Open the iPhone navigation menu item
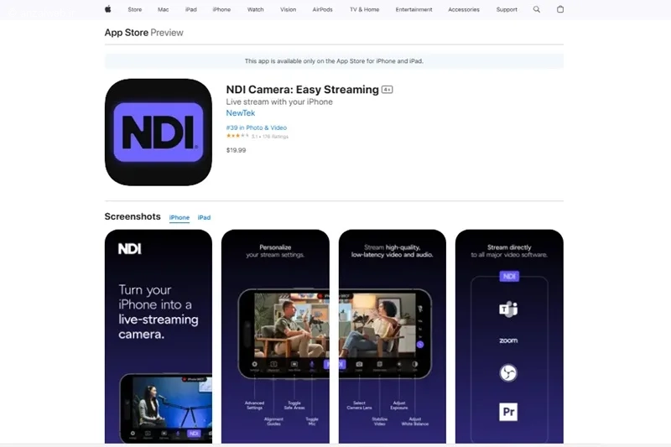671x447 pixels. tap(221, 9)
